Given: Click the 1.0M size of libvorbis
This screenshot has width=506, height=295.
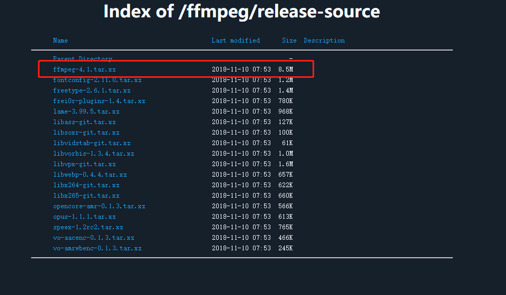Looking at the screenshot, I should click(x=286, y=154).
